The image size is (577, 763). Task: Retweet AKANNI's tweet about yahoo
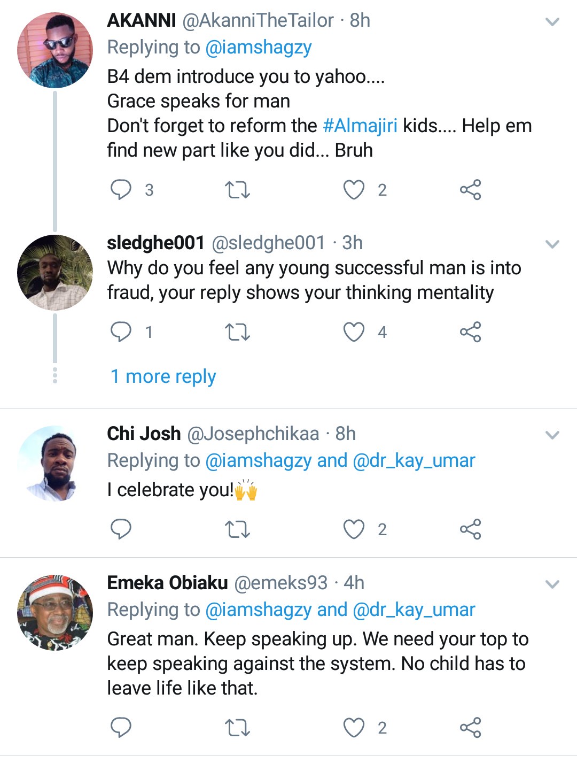point(237,190)
